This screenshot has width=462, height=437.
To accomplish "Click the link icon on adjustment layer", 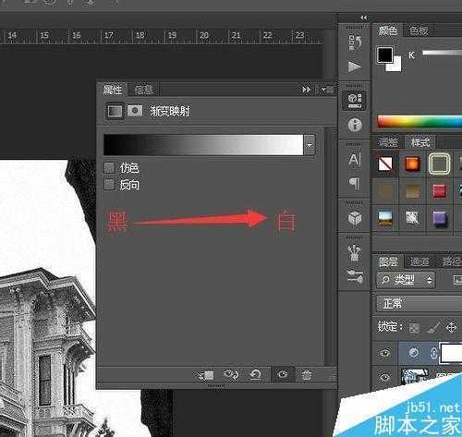I will point(433,353).
